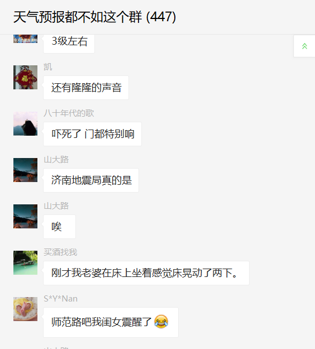
Task: Select the 3级左右 message bubble
Action: [x=69, y=44]
